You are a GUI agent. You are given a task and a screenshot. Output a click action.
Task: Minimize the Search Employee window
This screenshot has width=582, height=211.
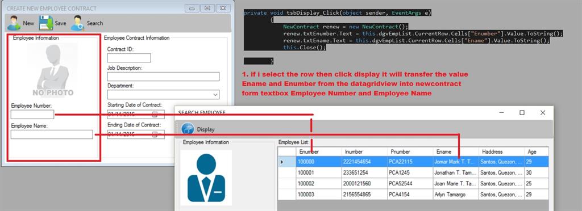pyautogui.click(x=501, y=112)
